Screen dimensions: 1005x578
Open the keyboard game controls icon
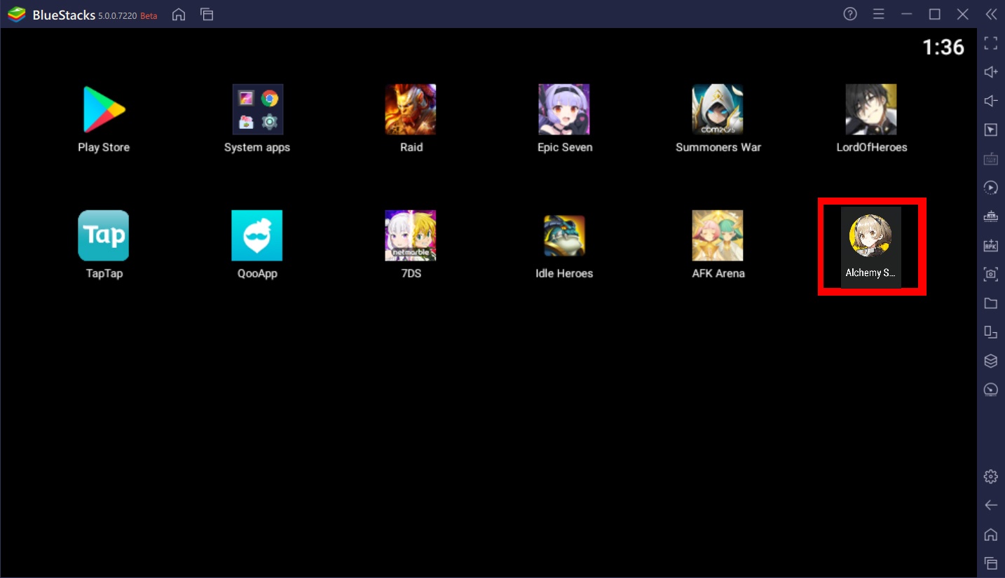point(990,159)
